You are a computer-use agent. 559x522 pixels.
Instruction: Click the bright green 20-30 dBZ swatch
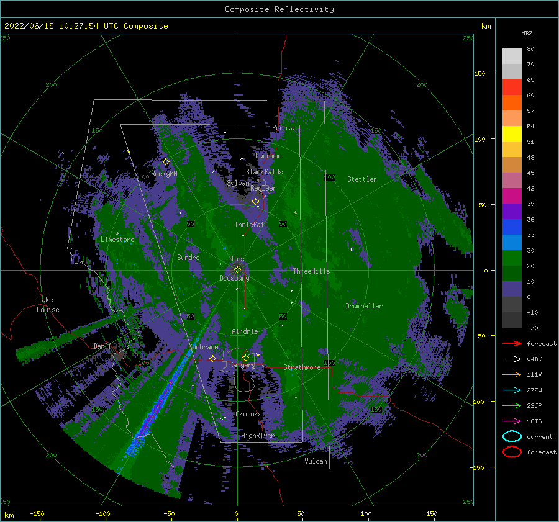coord(512,258)
